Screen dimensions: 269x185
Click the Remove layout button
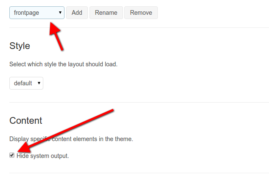[141, 13]
